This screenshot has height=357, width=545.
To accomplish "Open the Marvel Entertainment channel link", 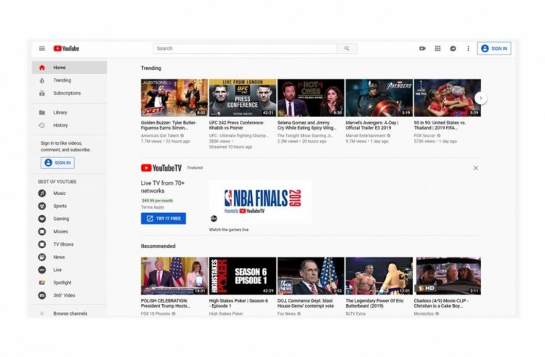I will point(366,135).
